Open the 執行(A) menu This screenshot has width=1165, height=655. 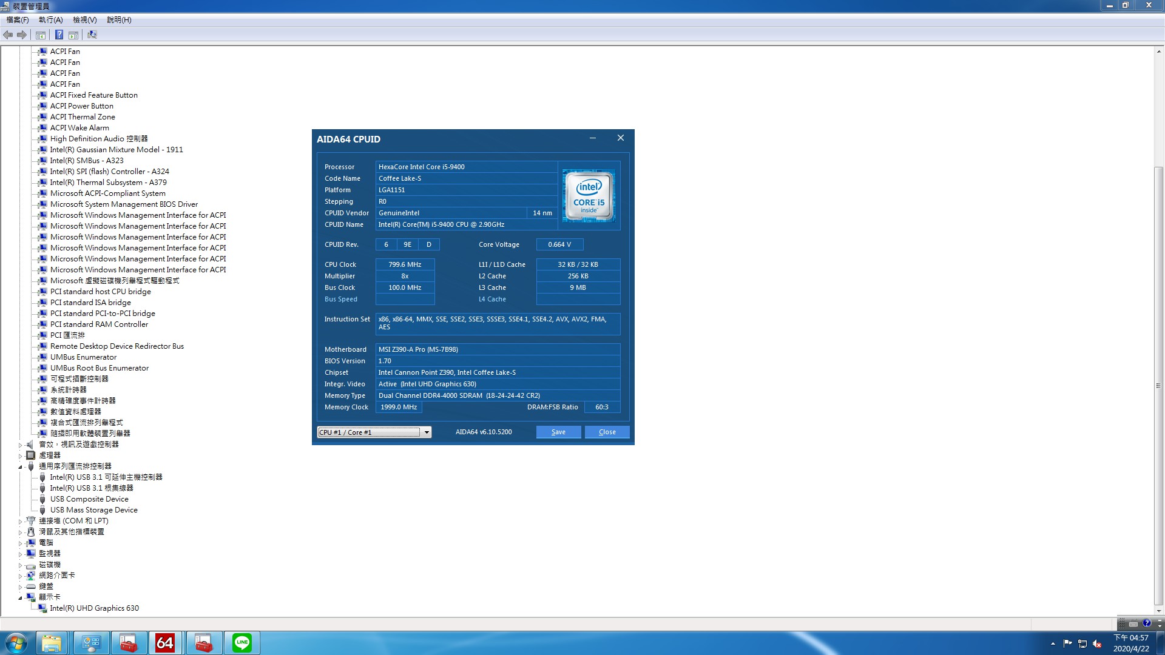click(51, 20)
